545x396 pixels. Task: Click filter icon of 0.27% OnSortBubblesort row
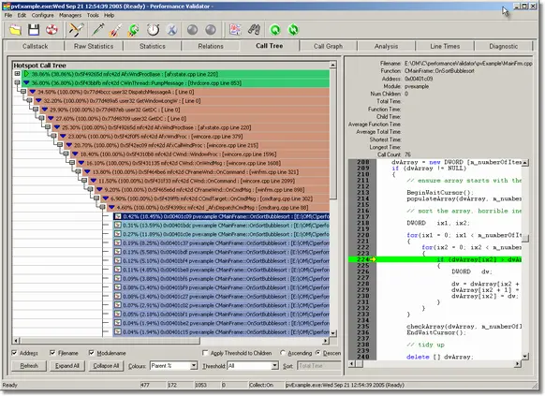tap(118, 234)
